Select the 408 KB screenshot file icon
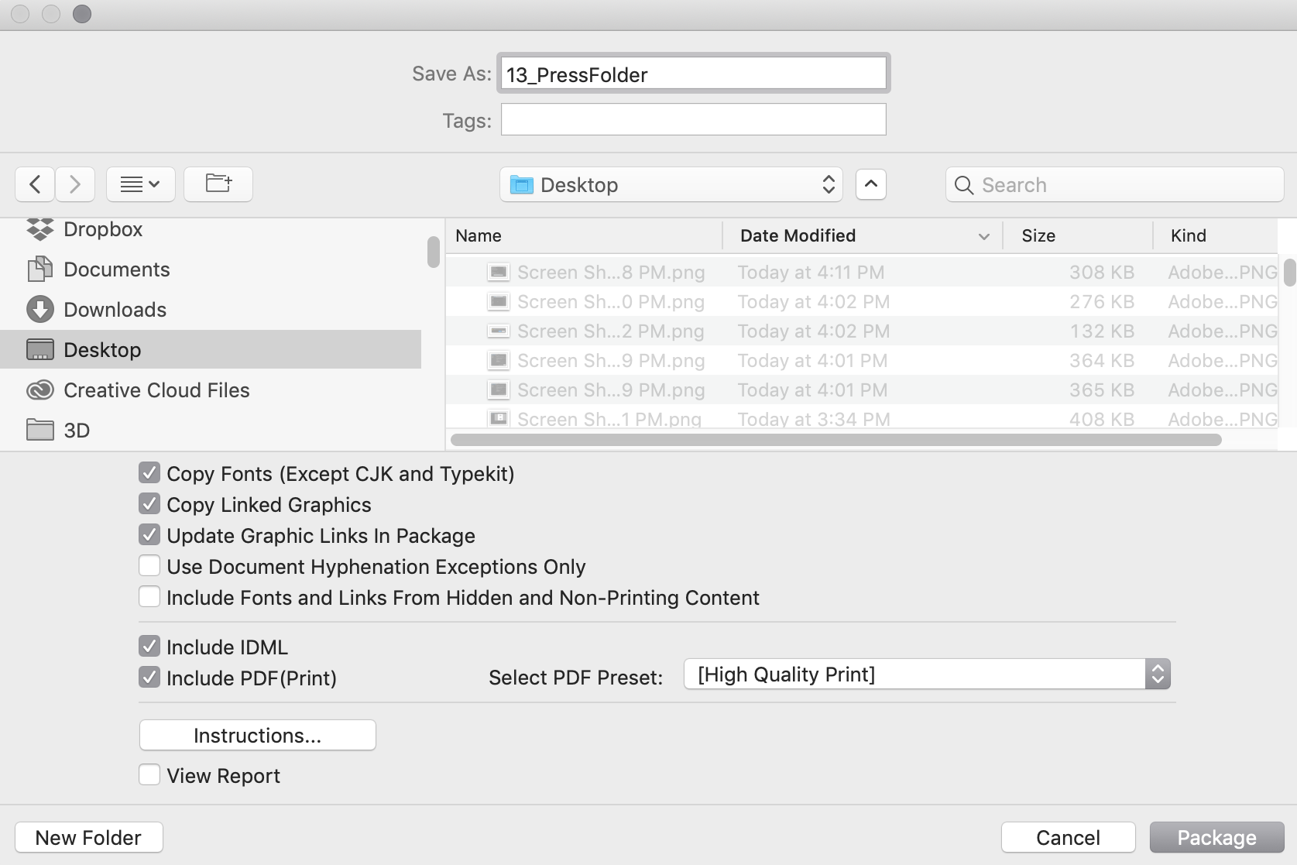The height and width of the screenshot is (865, 1297). click(x=499, y=418)
